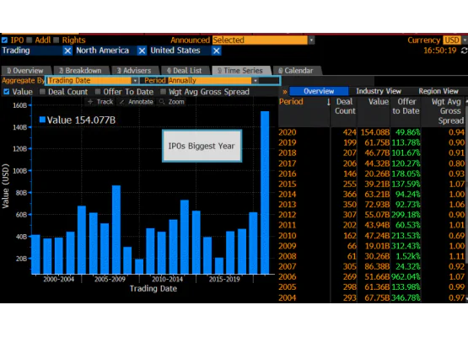Screen dimensions: 468x337
Task: Remove the North America filter tag
Action: click(x=142, y=51)
